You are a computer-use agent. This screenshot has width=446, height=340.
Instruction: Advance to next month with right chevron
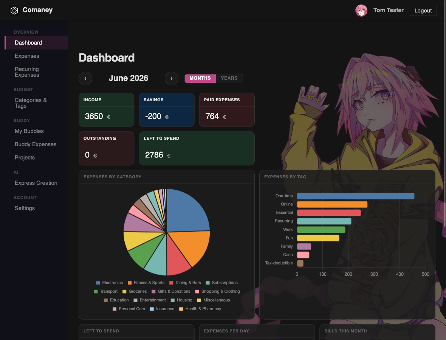point(172,79)
